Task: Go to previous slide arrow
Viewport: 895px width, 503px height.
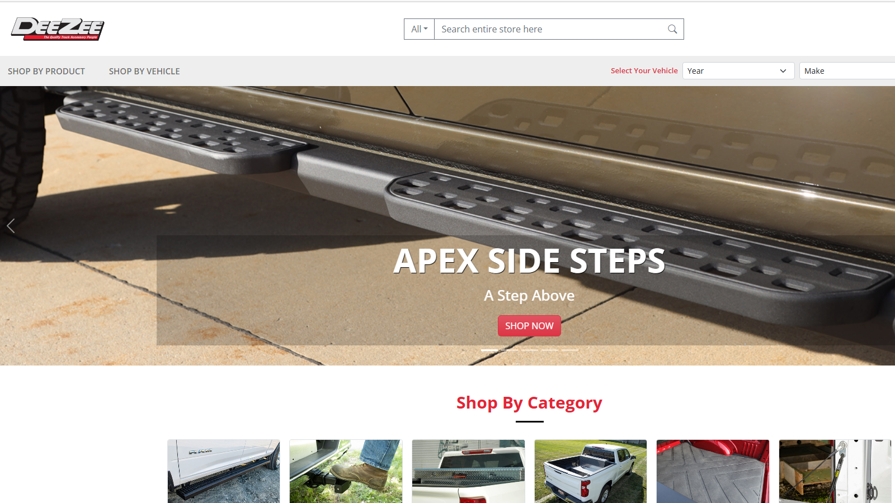Action: coord(11,226)
